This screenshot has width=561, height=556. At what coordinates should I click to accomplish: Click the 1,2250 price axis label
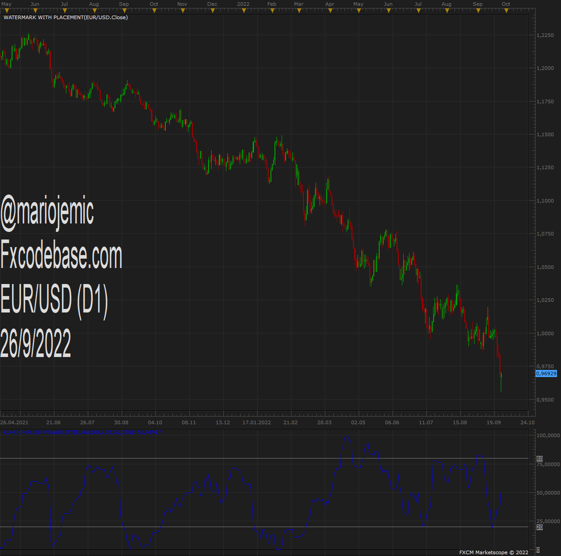pyautogui.click(x=545, y=35)
